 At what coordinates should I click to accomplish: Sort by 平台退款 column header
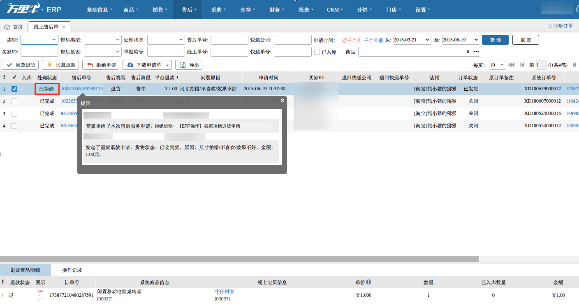coord(167,77)
